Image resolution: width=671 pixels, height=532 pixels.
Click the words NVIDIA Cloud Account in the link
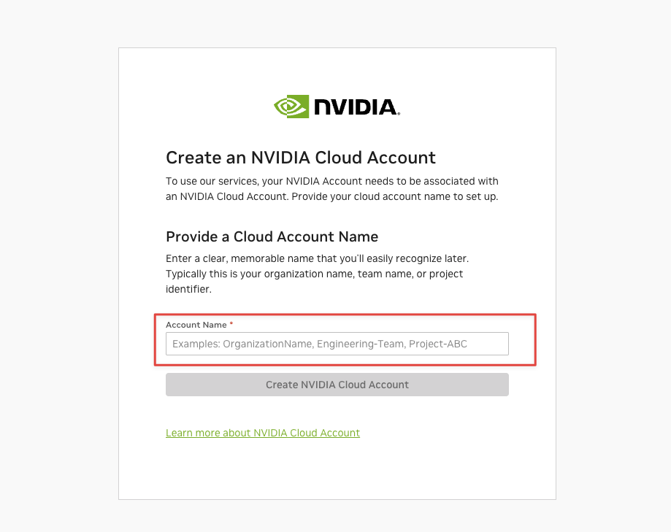[307, 433]
